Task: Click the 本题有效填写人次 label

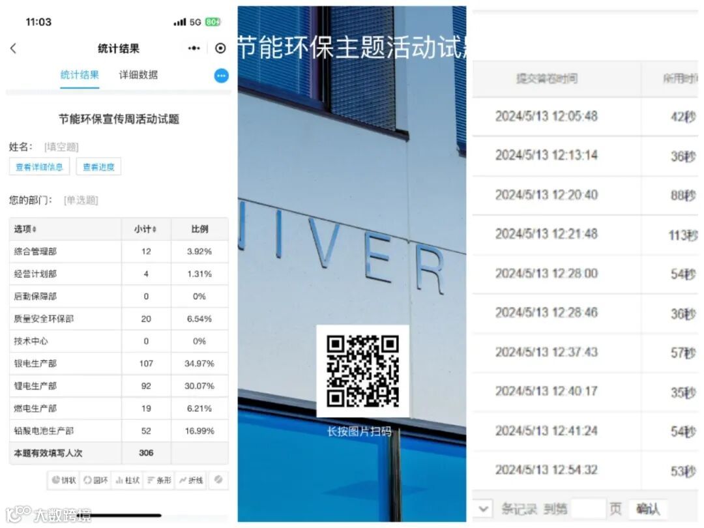Action: pyautogui.click(x=48, y=453)
